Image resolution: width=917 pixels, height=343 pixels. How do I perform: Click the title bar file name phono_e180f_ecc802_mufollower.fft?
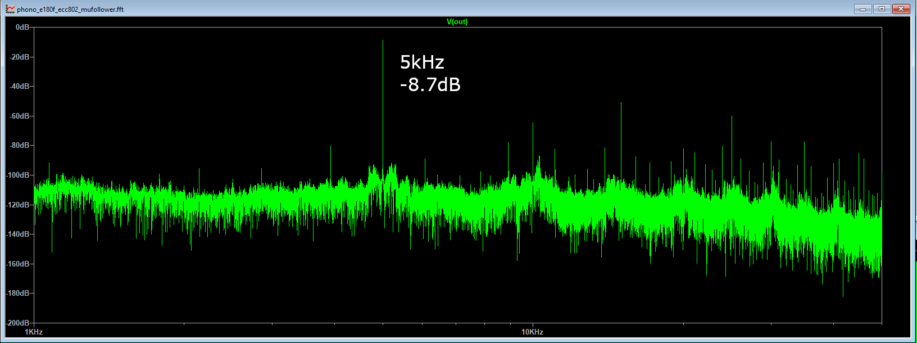(70, 10)
